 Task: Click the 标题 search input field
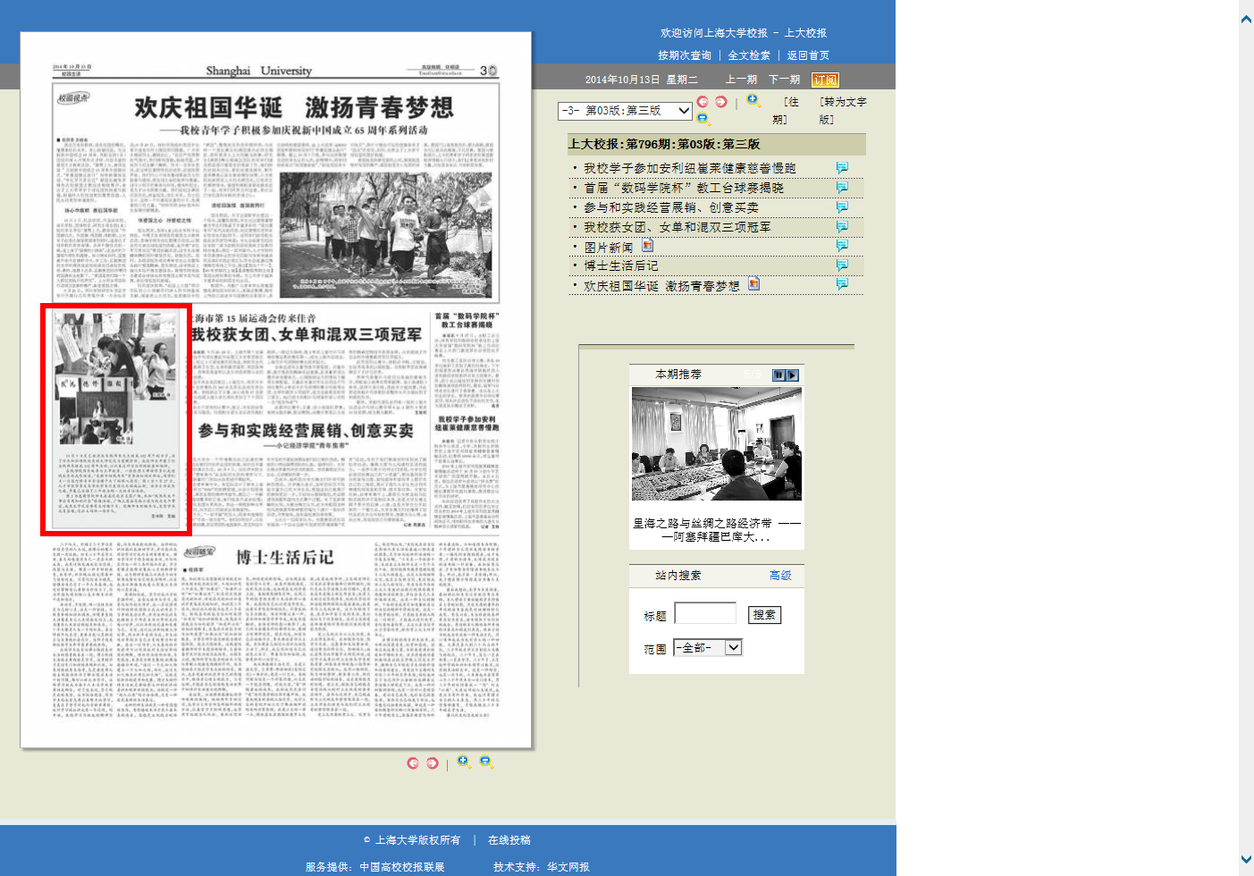[x=705, y=614]
